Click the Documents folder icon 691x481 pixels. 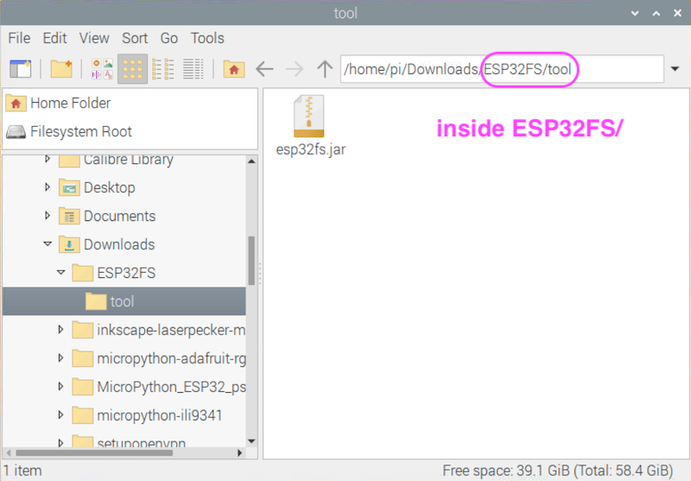tap(69, 216)
